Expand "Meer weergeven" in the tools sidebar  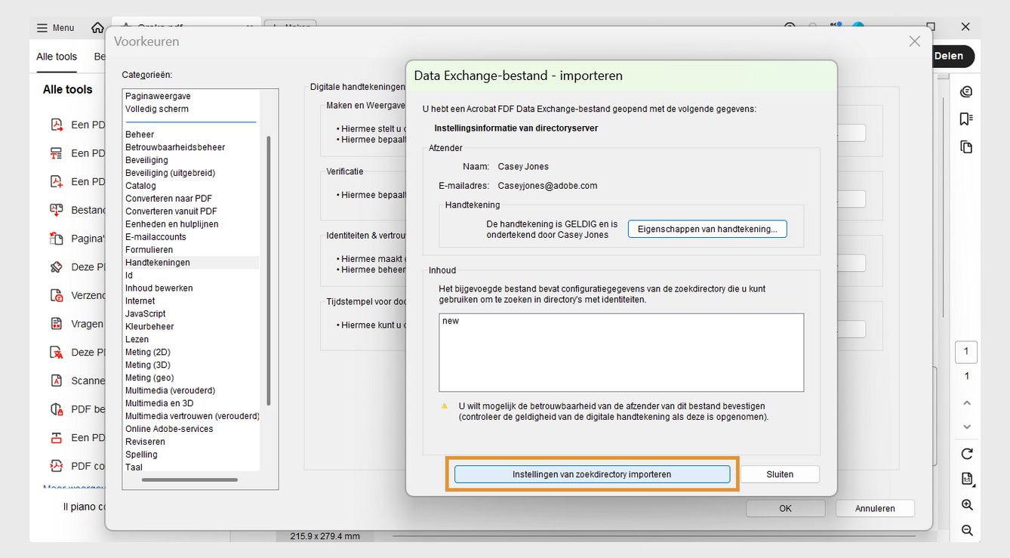[x=75, y=488]
